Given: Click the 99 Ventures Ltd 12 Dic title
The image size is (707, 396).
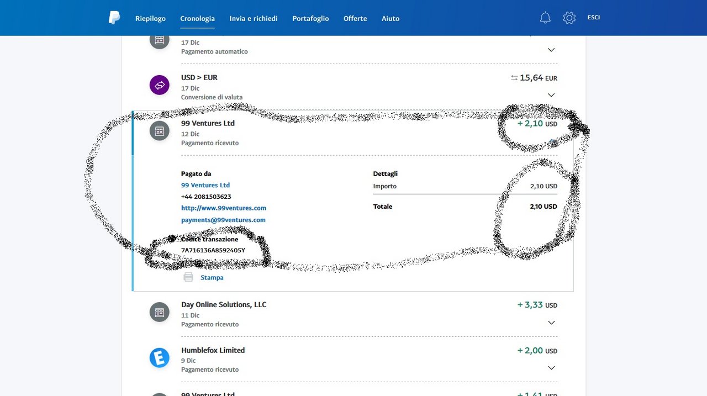Looking at the screenshot, I should [x=208, y=123].
